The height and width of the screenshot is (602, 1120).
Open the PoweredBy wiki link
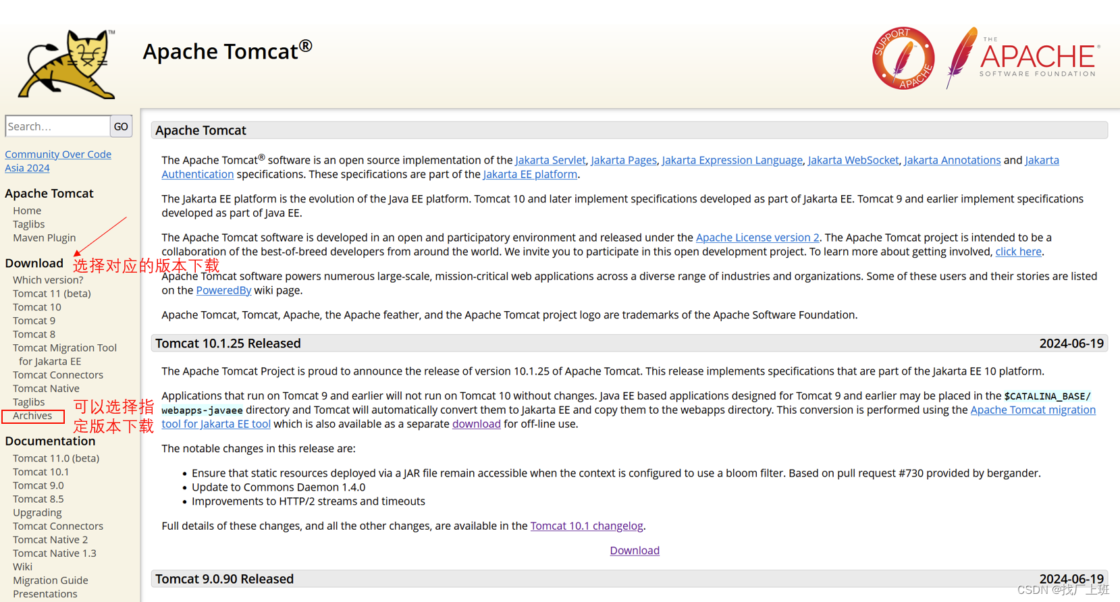[x=223, y=290]
